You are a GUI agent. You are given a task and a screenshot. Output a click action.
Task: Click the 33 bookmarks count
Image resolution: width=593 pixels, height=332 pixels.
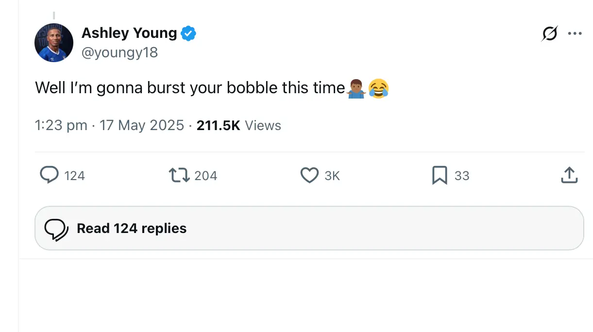(x=462, y=176)
